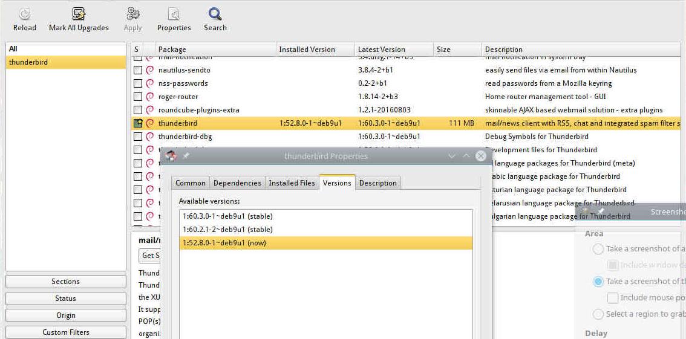
Task: Select thunderbird in the filter list
Action: click(x=65, y=62)
